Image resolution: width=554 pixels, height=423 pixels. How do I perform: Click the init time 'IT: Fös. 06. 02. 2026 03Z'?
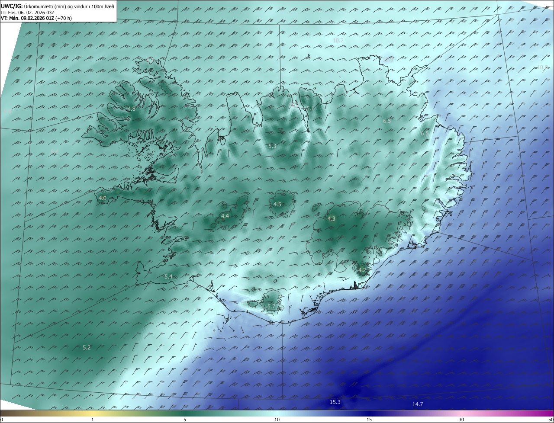[x=28, y=13]
